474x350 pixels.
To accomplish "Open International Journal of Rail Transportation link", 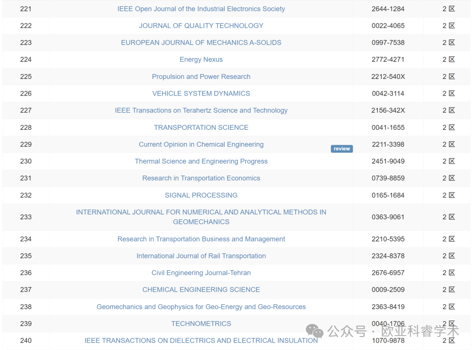I will tap(201, 256).
